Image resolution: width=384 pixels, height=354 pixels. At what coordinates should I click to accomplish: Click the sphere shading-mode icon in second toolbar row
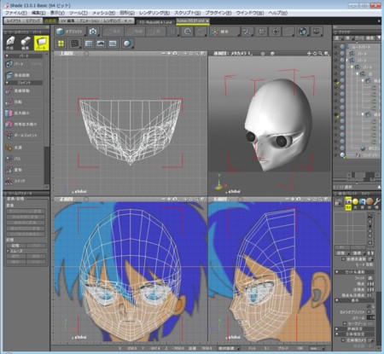click(127, 44)
